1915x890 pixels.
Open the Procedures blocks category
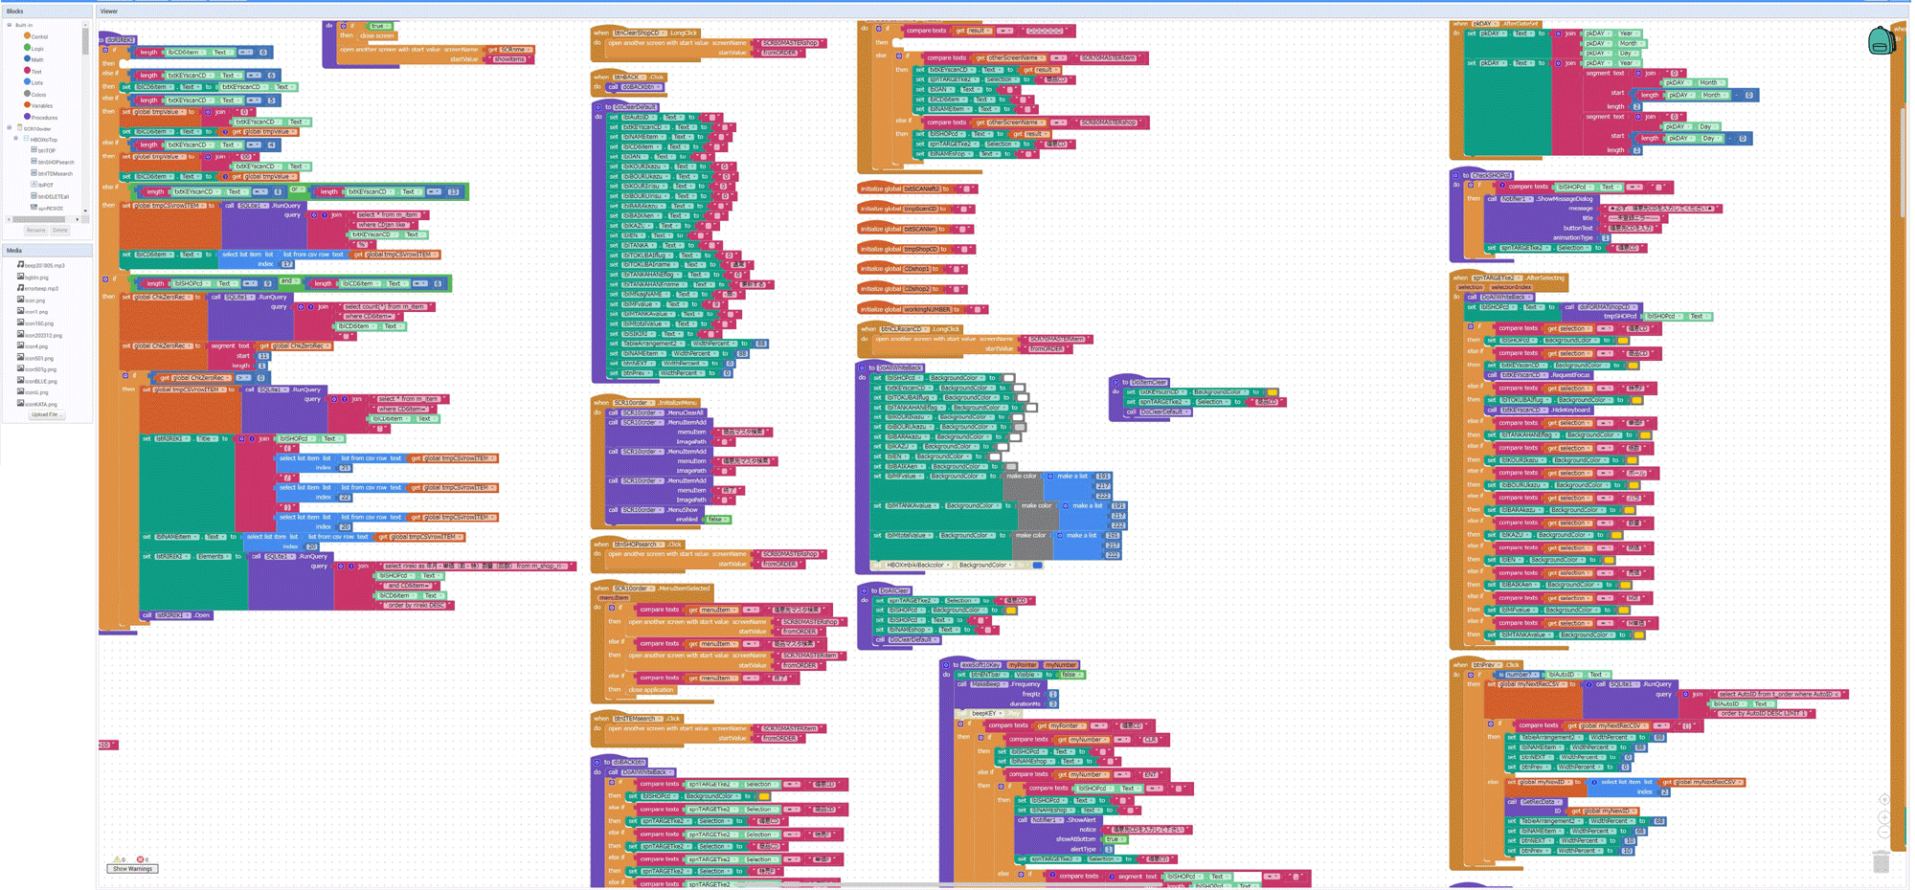pyautogui.click(x=43, y=117)
